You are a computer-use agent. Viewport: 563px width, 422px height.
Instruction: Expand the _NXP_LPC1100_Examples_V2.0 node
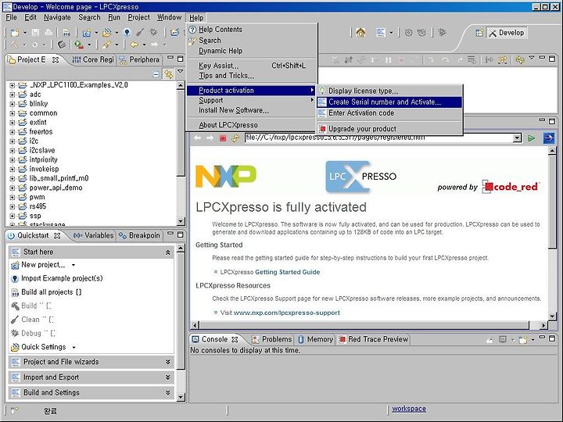click(13, 85)
